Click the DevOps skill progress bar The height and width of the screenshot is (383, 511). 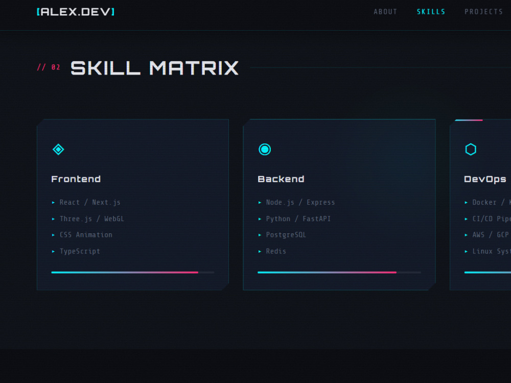(x=487, y=272)
